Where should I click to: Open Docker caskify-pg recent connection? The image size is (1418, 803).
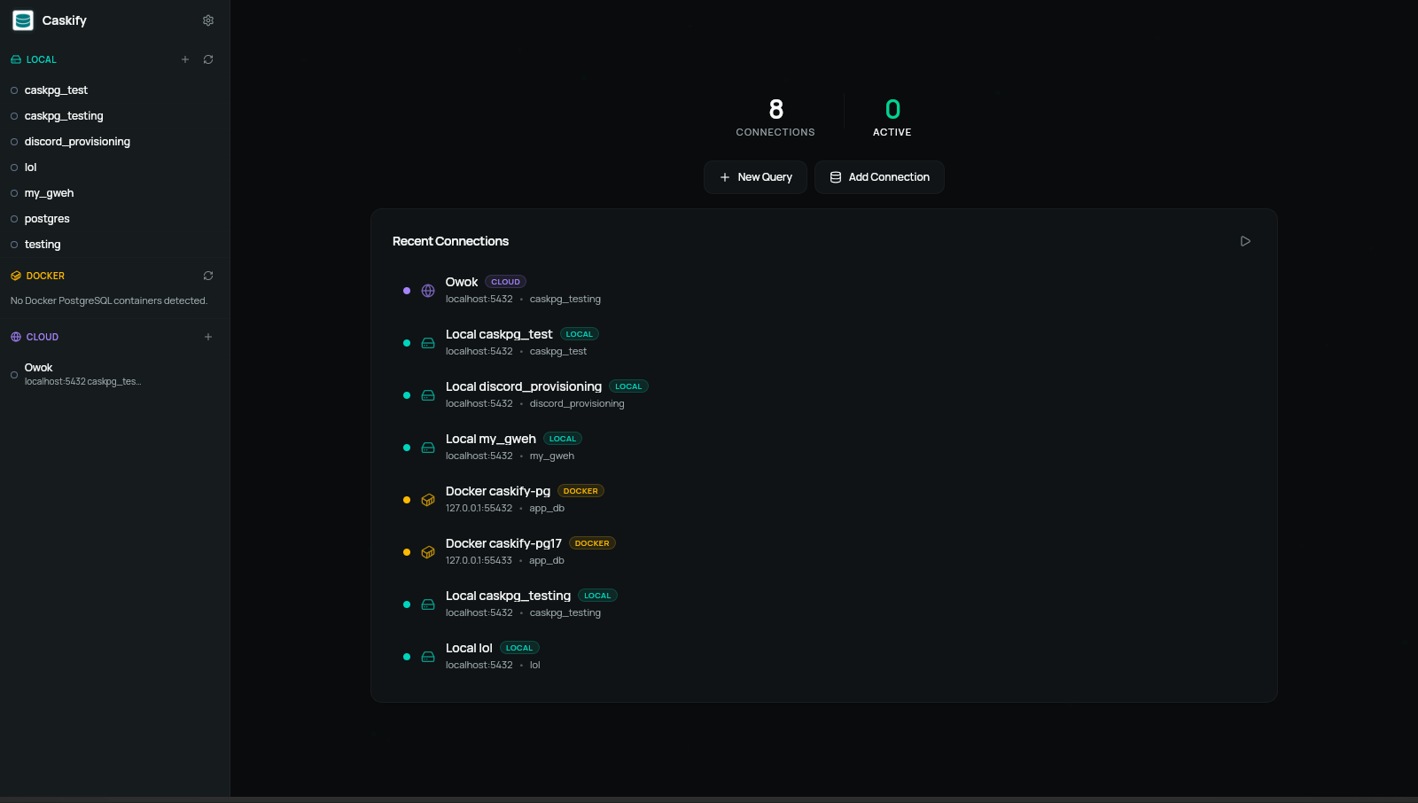pos(824,500)
